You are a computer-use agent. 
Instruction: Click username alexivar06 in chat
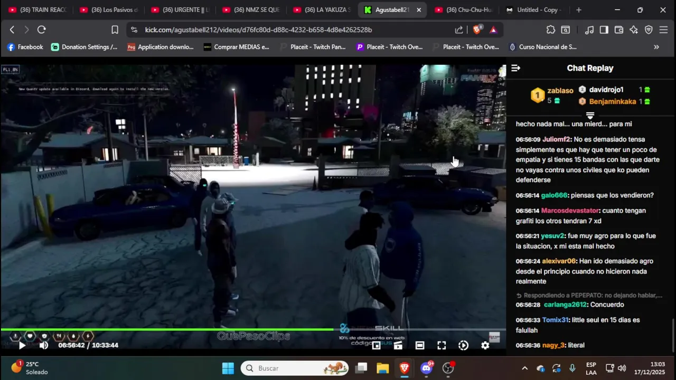coord(559,261)
